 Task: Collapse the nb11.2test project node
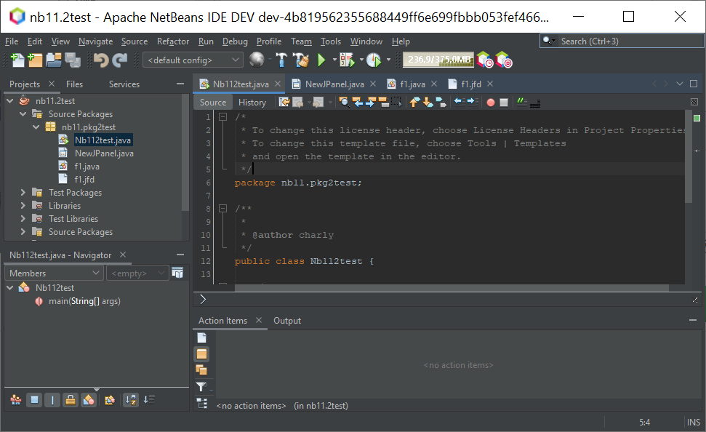[10, 101]
